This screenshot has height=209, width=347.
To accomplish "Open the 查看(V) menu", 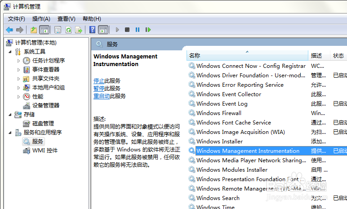I will click(x=67, y=19).
